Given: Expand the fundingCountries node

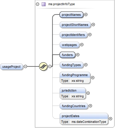Looking at the screenshot, I should pyautogui.click(x=90, y=106).
